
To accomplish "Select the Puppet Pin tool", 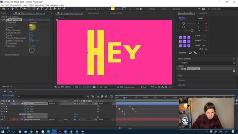I will point(64,9).
